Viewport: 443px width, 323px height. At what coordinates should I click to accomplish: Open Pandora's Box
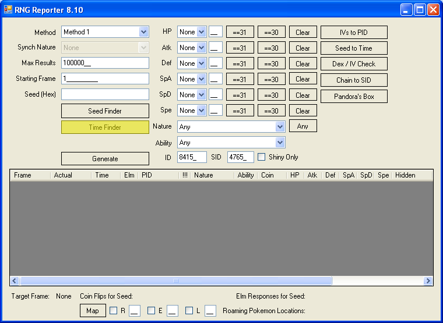coord(354,97)
